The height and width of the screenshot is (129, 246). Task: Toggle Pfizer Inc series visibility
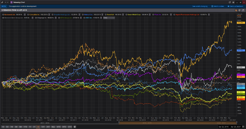pyautogui.click(x=153, y=14)
